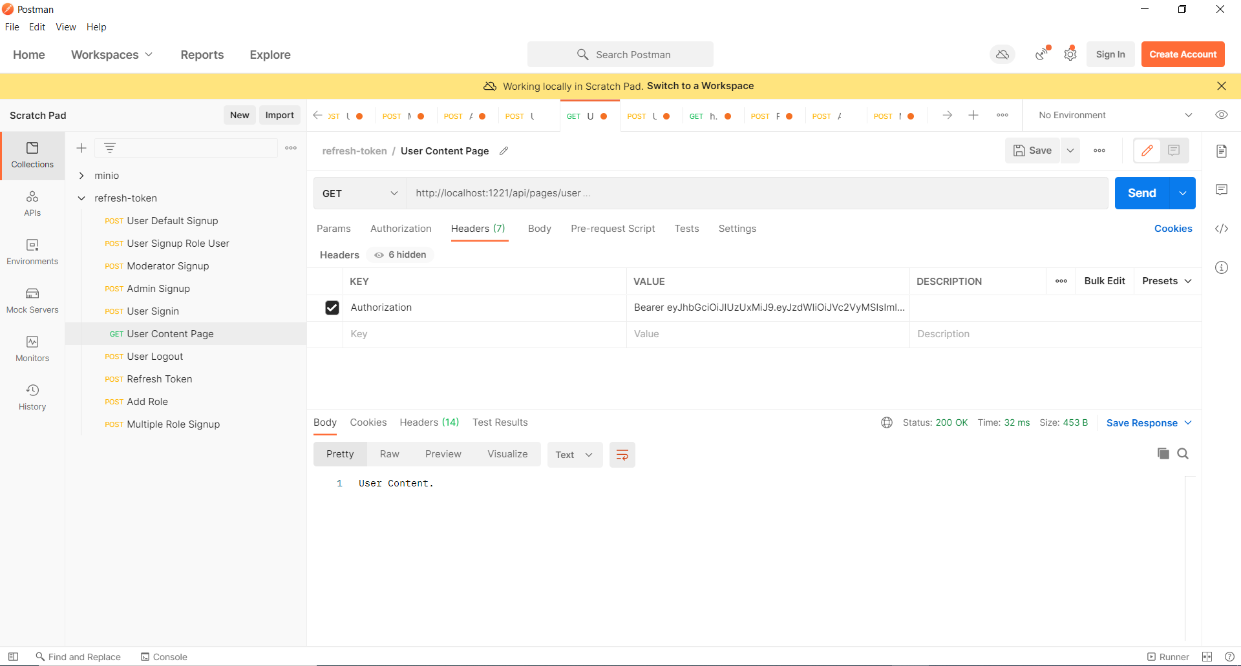
Task: Open the Presets dropdown
Action: [x=1167, y=281]
